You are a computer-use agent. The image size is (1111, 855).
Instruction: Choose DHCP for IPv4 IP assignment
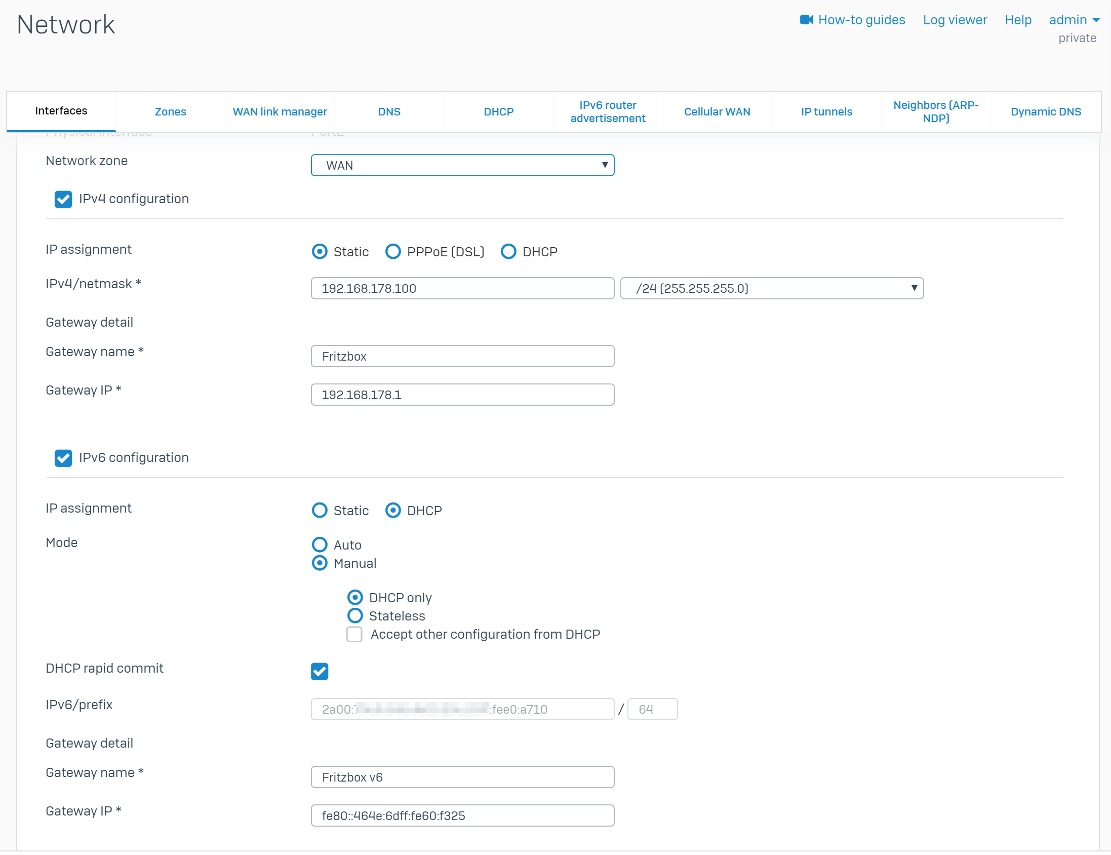(508, 252)
